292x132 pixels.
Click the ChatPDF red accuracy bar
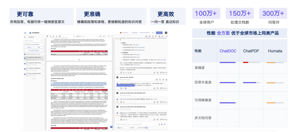[x=245, y=62]
